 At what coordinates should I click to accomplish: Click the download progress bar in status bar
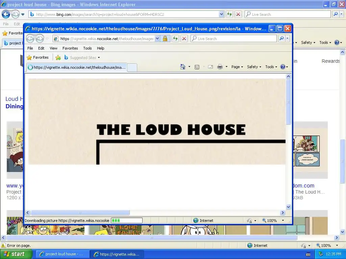click(x=127, y=221)
